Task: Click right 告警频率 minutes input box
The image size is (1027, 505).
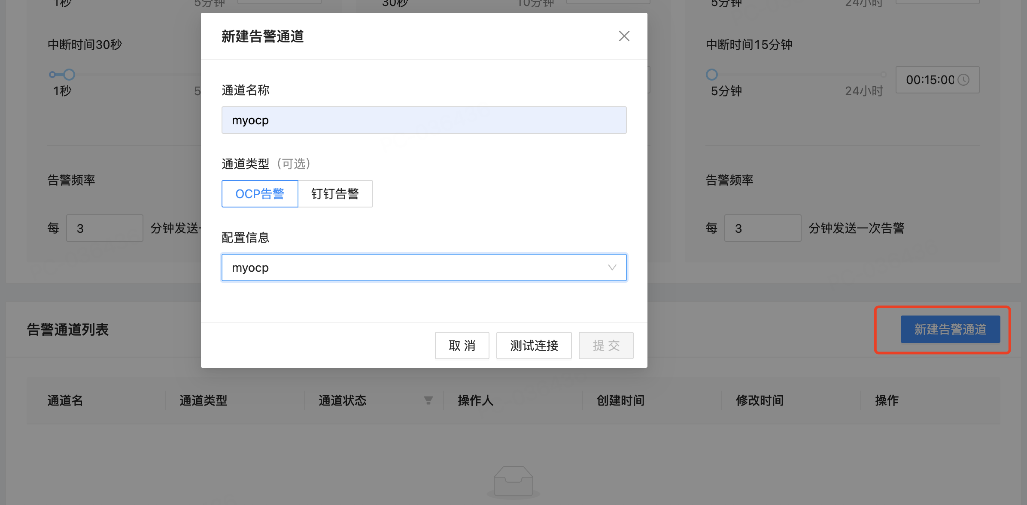Action: pos(763,228)
